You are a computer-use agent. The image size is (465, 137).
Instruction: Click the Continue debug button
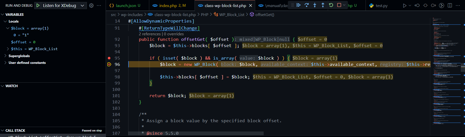pos(298,5)
